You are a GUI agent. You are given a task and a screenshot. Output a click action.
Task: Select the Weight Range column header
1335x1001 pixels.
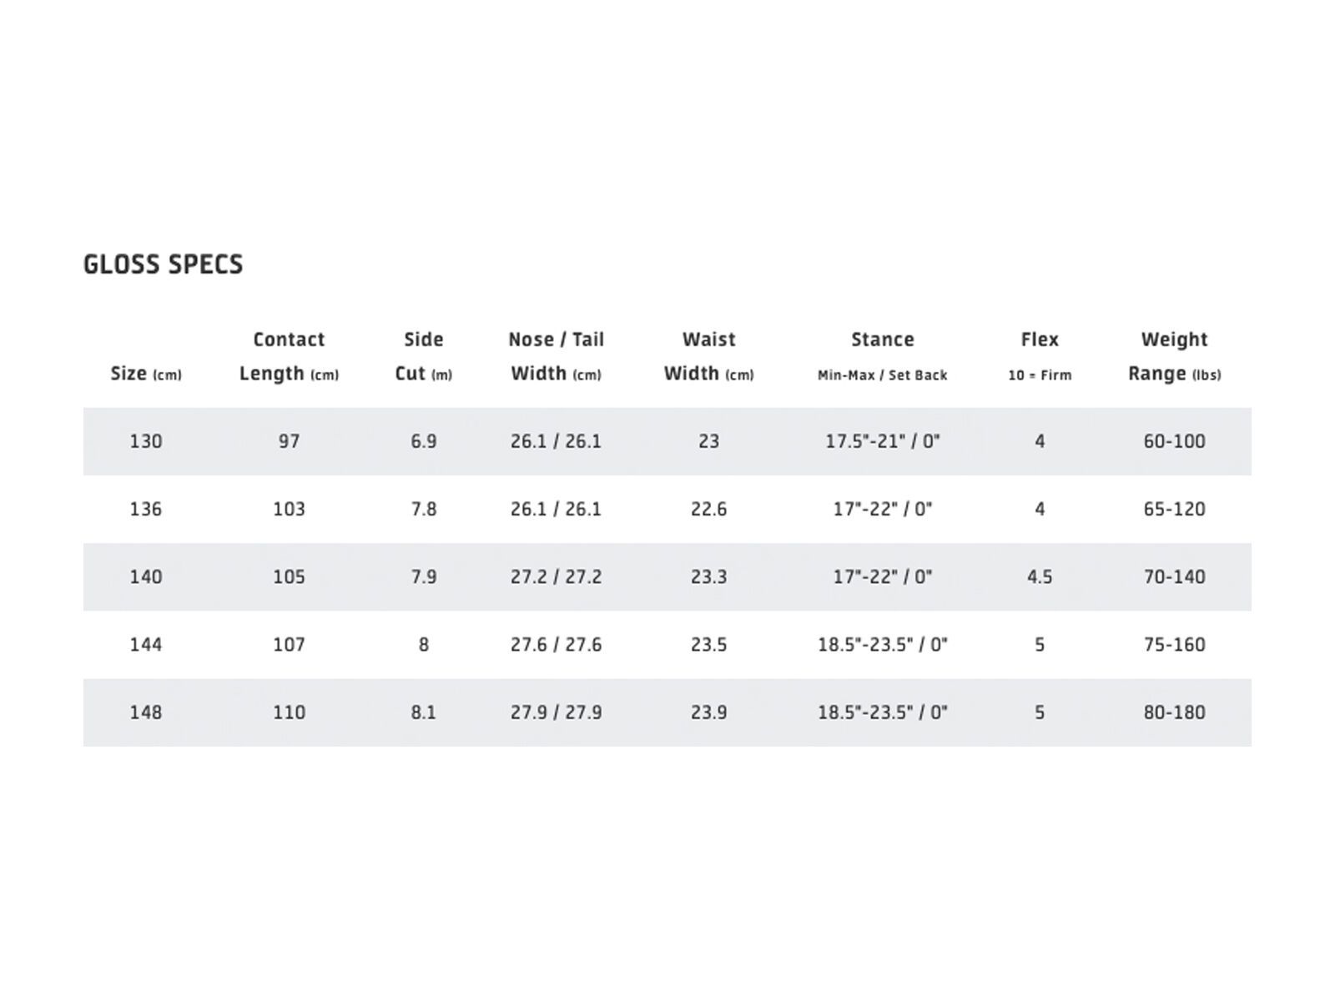(1174, 356)
